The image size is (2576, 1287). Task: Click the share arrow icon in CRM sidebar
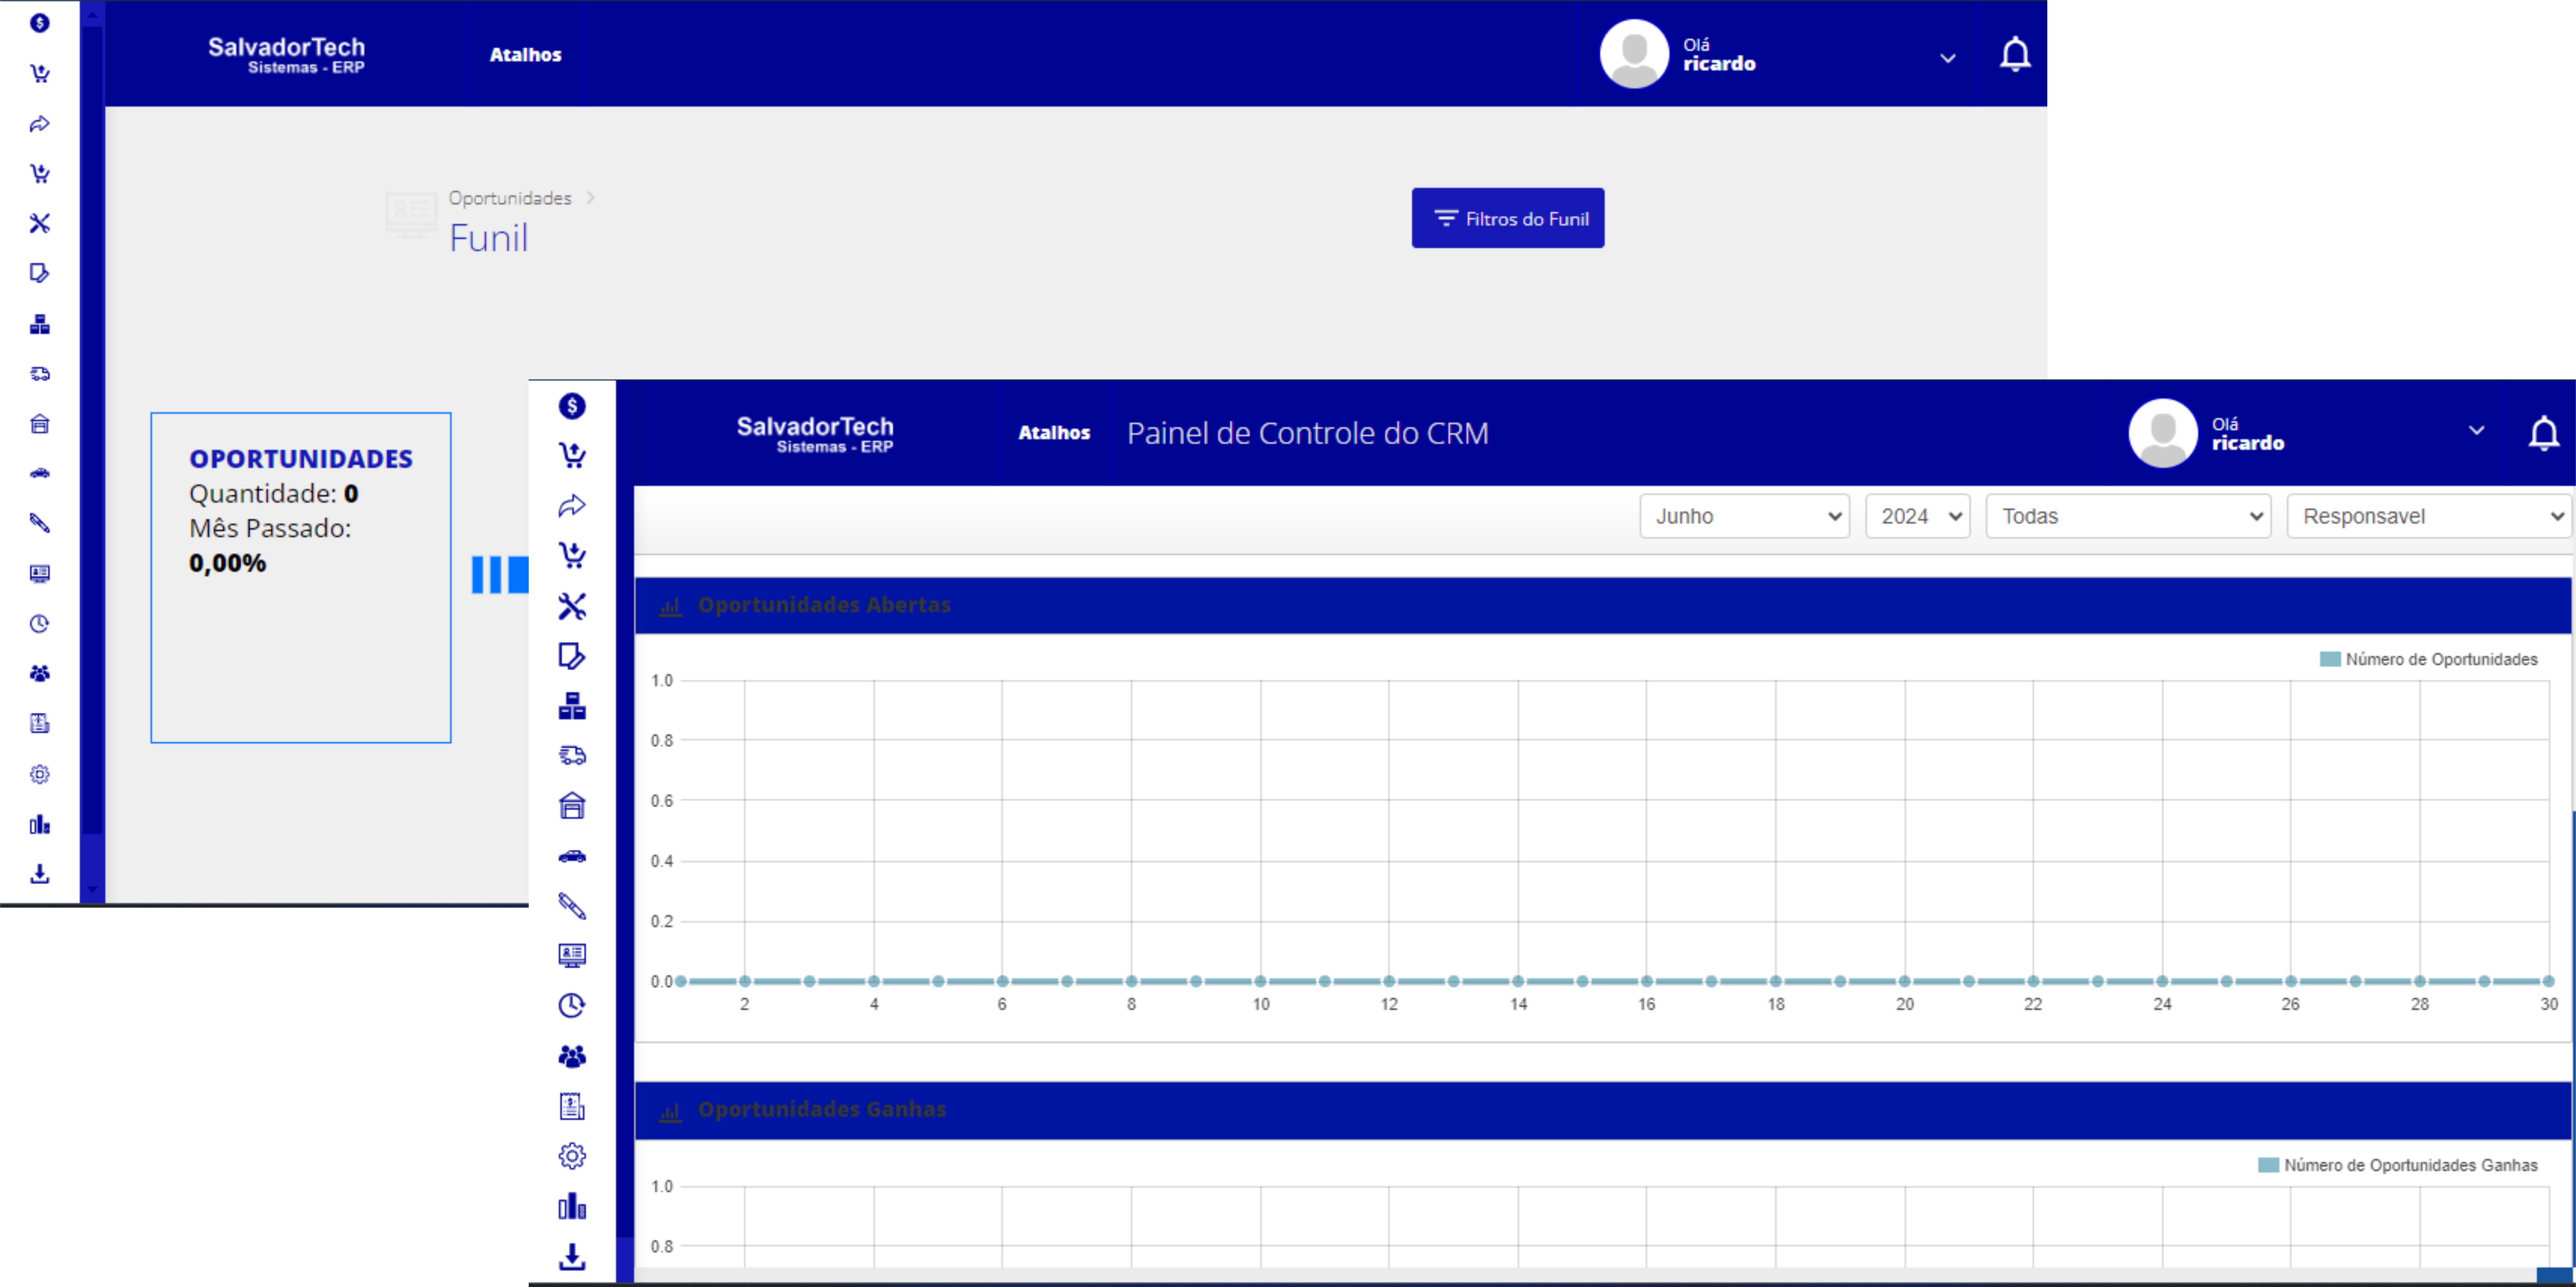pos(572,506)
